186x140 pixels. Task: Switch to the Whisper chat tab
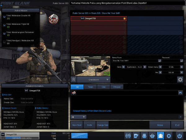[x=117, y=87]
